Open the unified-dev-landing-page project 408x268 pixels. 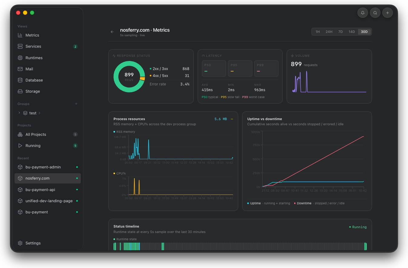[x=48, y=201]
